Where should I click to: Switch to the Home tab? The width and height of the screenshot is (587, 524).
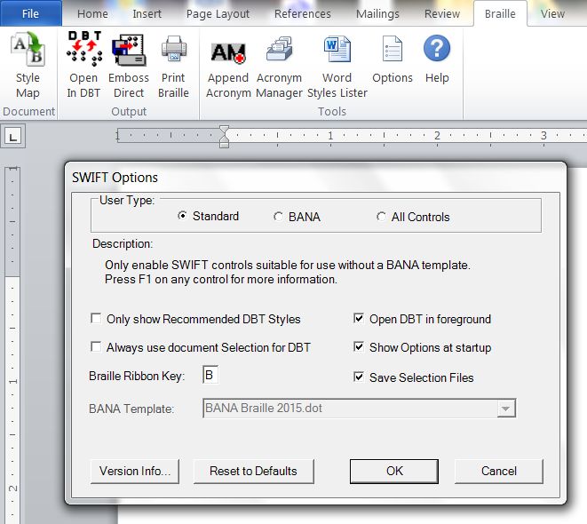92,14
